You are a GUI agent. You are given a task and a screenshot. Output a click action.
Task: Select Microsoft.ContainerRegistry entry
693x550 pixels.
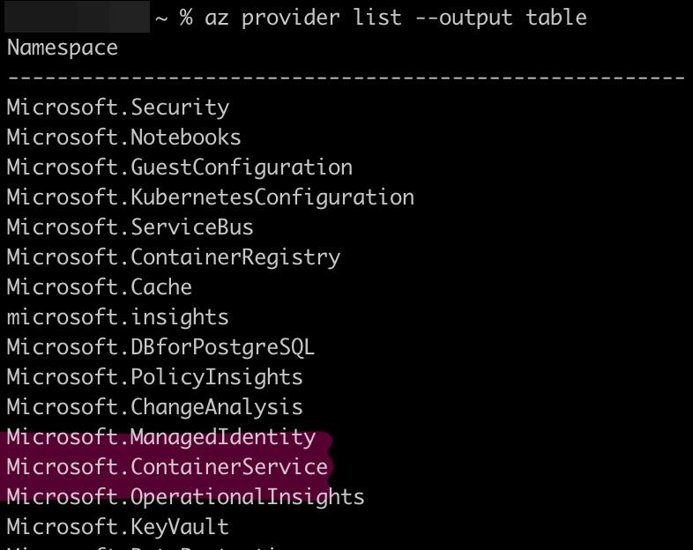(x=174, y=257)
